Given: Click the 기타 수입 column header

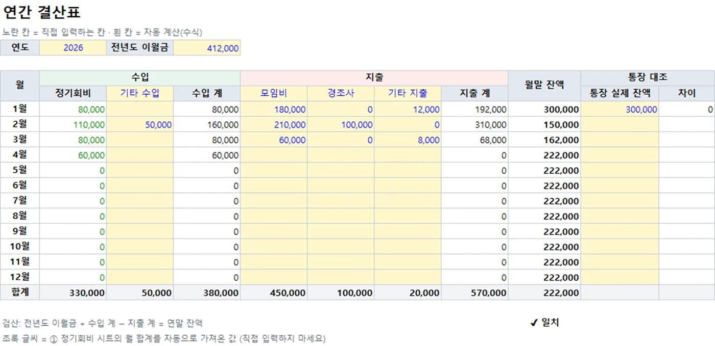Looking at the screenshot, I should click(x=140, y=93).
